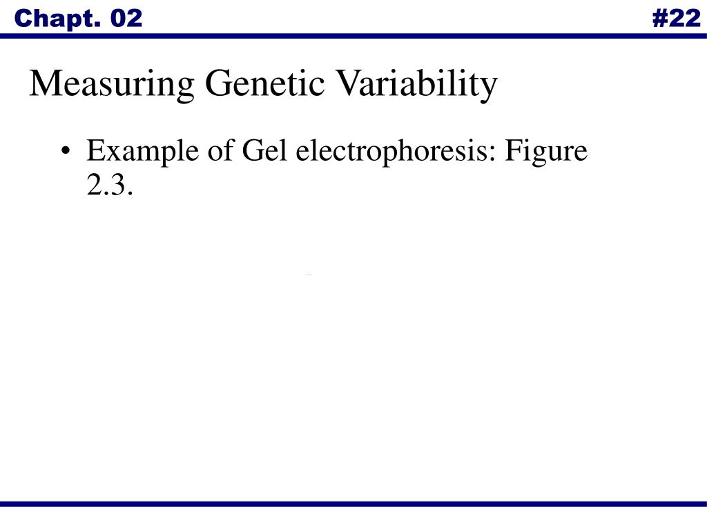Click the word 'Gel' in the bullet

(x=264, y=150)
